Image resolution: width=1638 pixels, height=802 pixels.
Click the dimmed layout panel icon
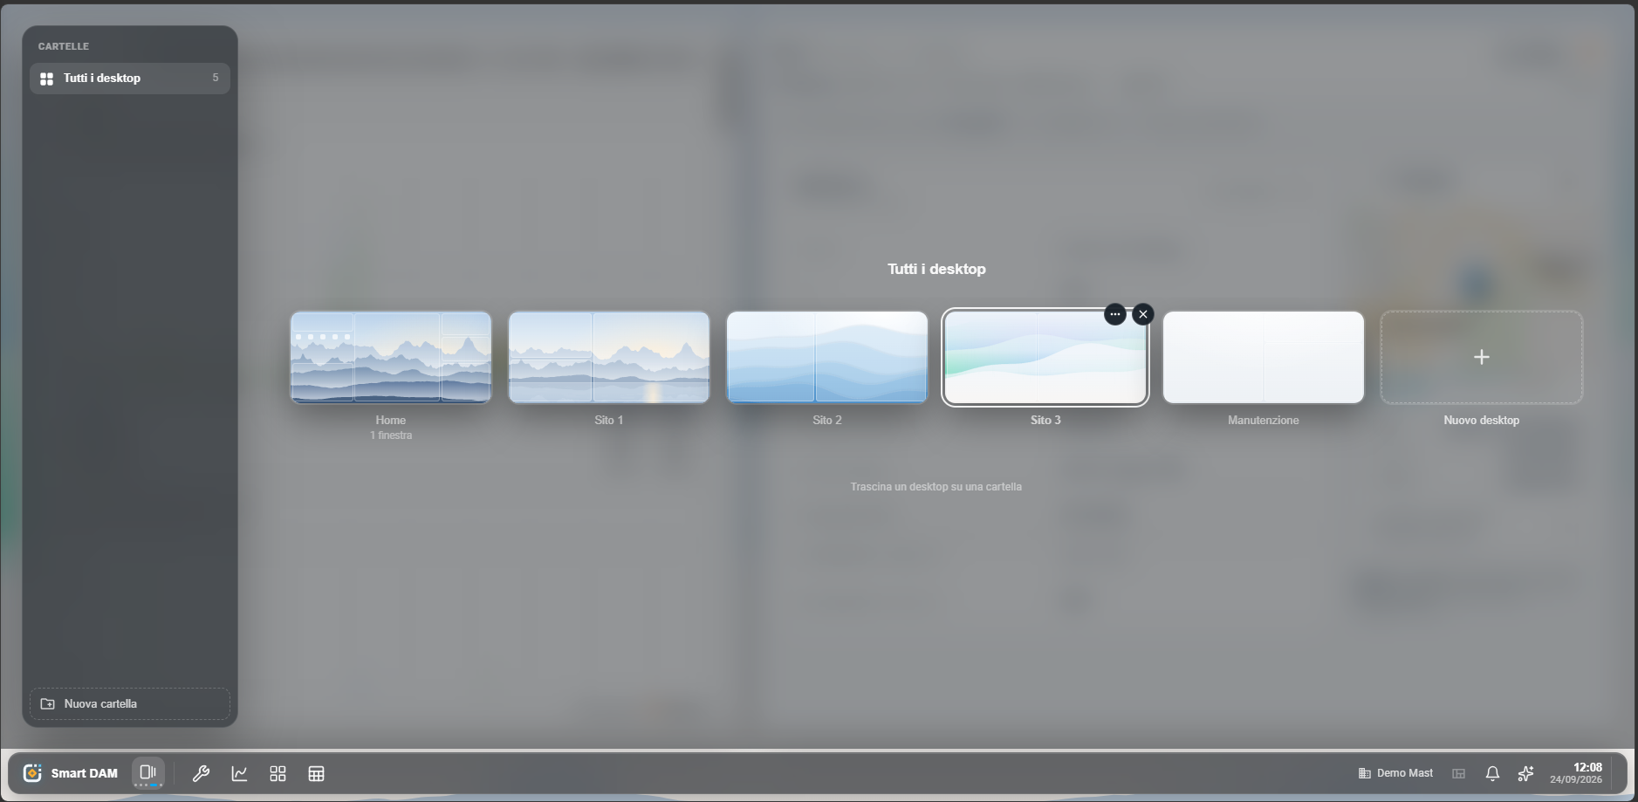[1458, 773]
